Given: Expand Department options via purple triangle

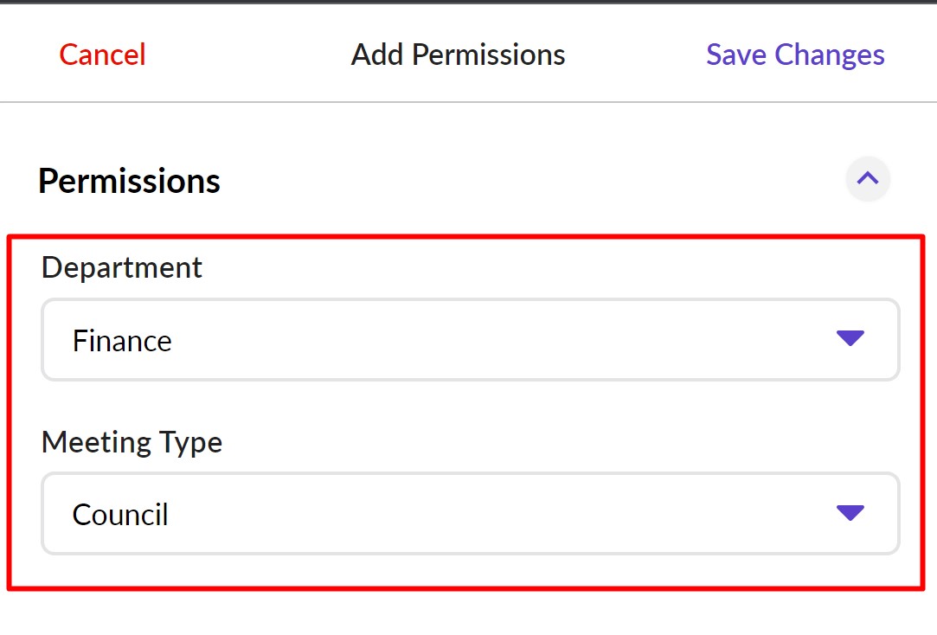Looking at the screenshot, I should [850, 338].
